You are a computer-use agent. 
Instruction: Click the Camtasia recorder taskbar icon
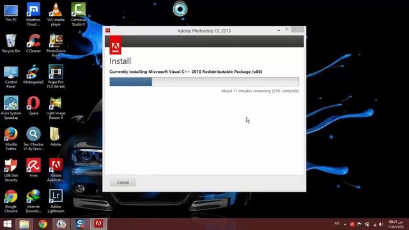tap(80, 224)
